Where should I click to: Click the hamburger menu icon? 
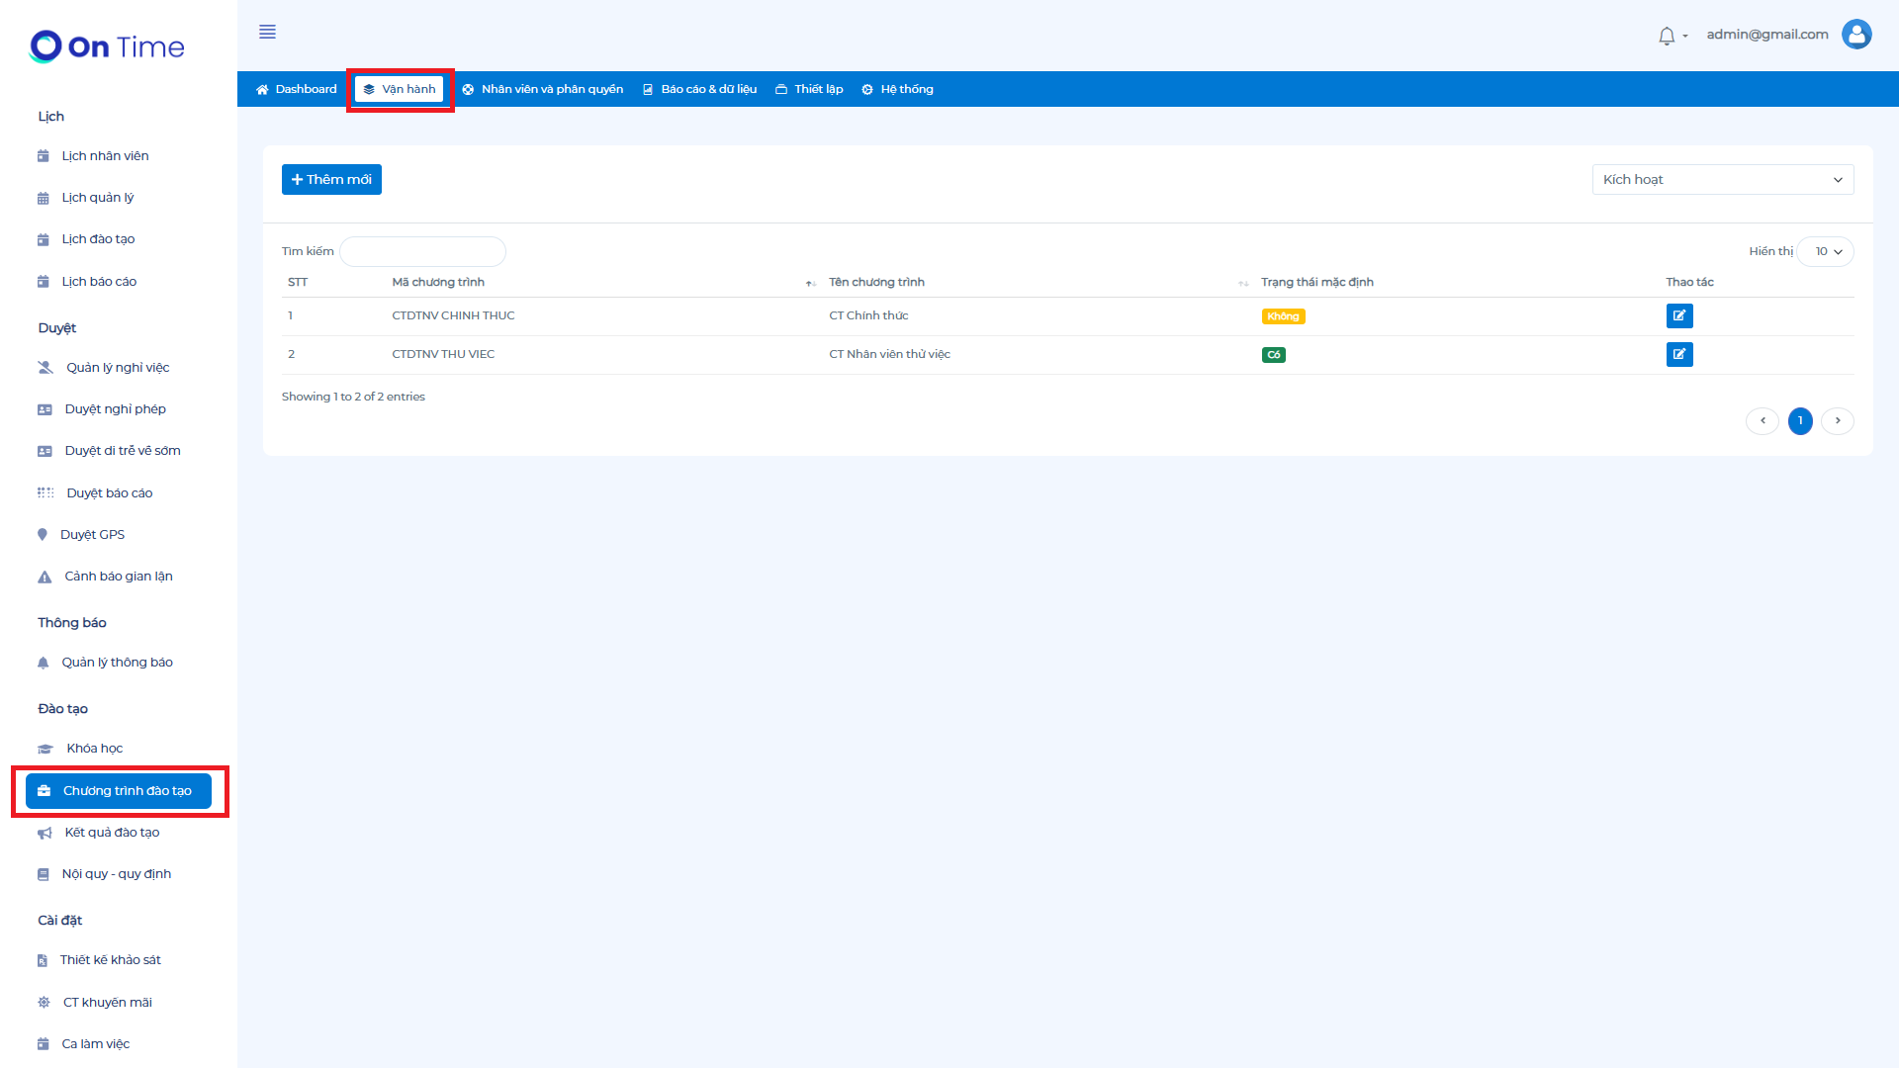click(x=267, y=32)
